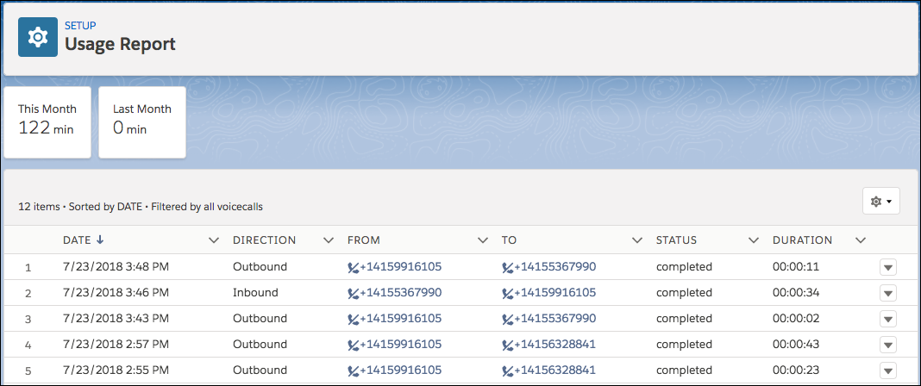Open the DURATION column chevron menu
The width and height of the screenshot is (921, 386).
coord(861,240)
